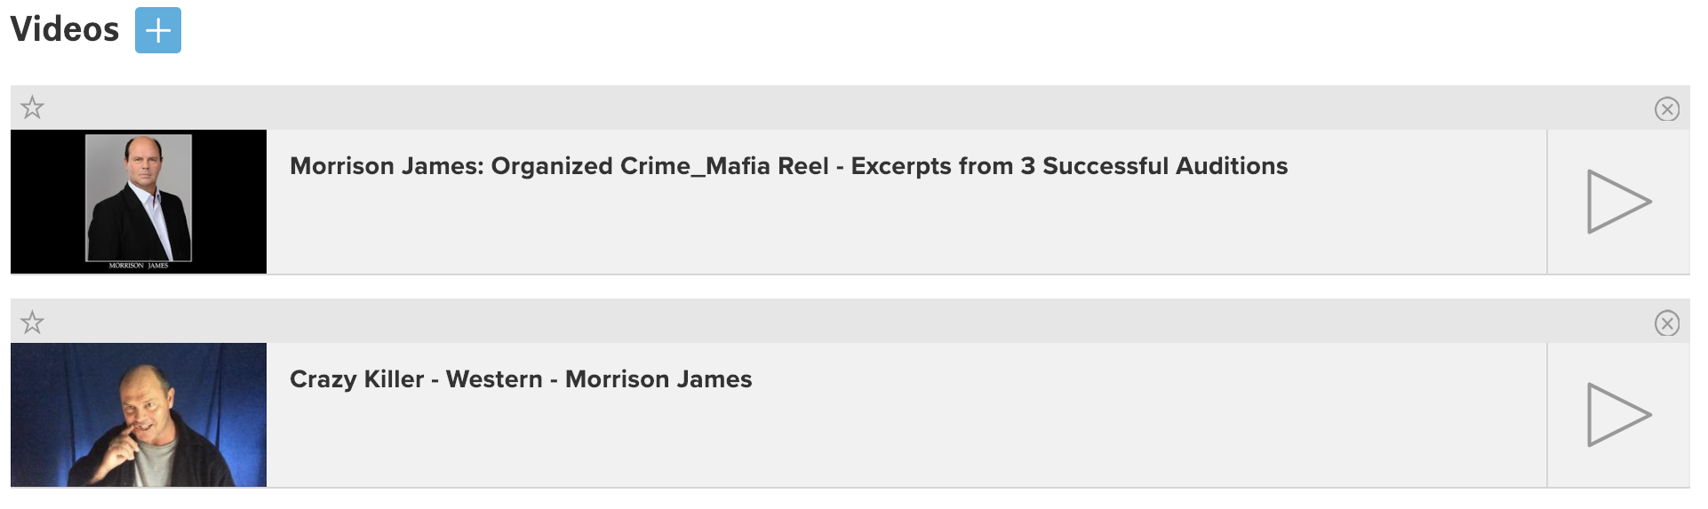This screenshot has width=1708, height=509.
Task: Play the Crazy Killer Western video
Action: [1618, 415]
